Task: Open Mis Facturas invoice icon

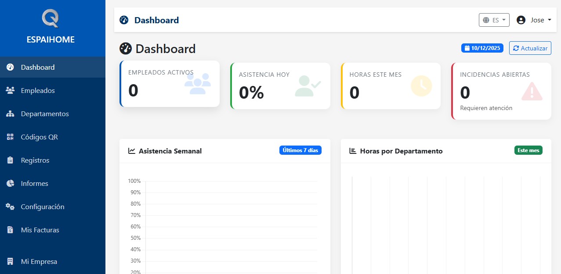Action: (10, 230)
